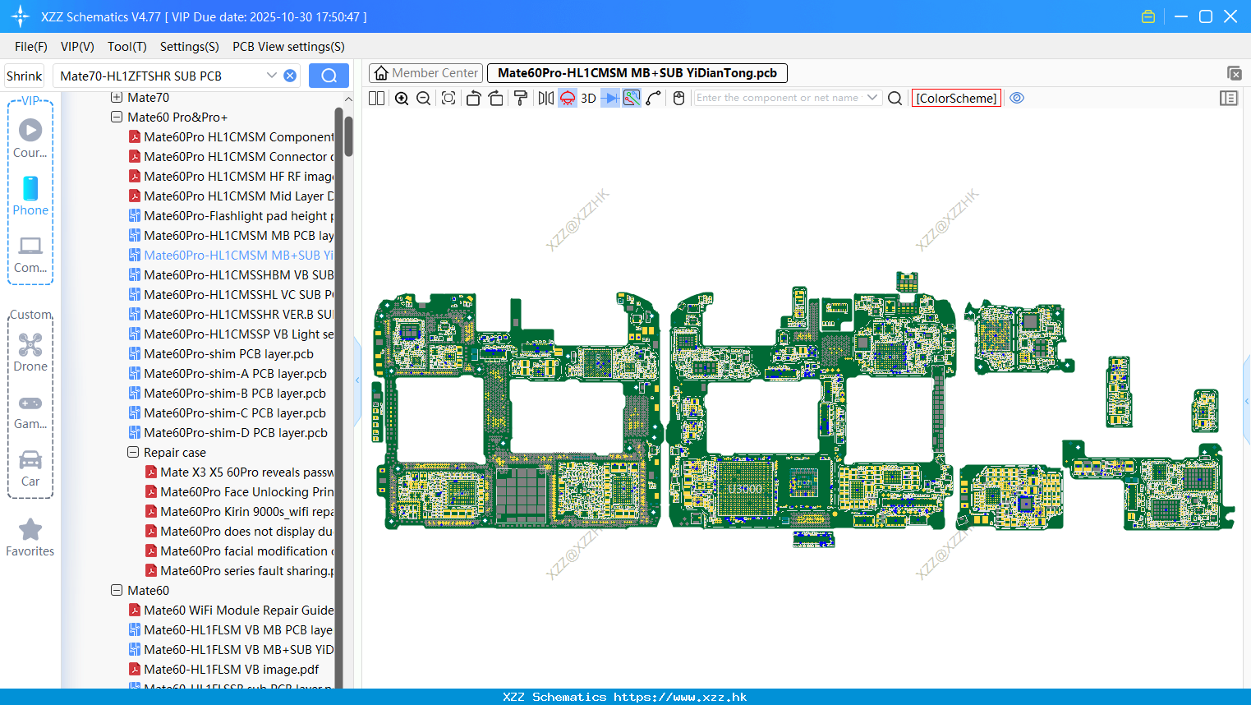The width and height of the screenshot is (1251, 705).
Task: Open Mate60Pro-HL1CMSM MB PCB layer file
Action: click(x=231, y=236)
